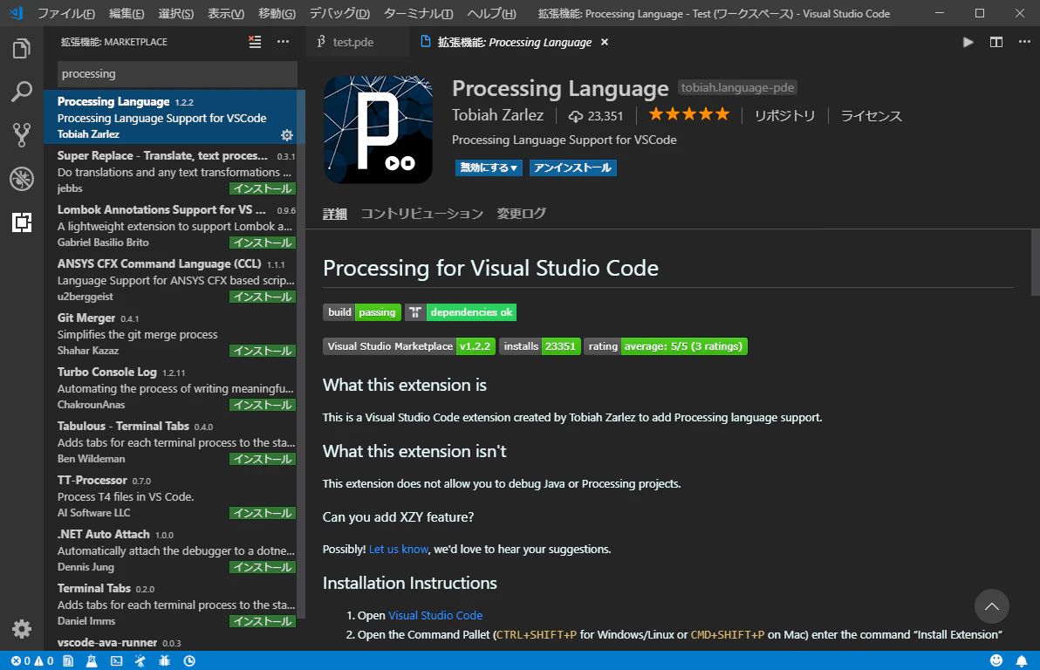Click the build passing badge
Viewport: 1040px width, 670px height.
coord(362,312)
